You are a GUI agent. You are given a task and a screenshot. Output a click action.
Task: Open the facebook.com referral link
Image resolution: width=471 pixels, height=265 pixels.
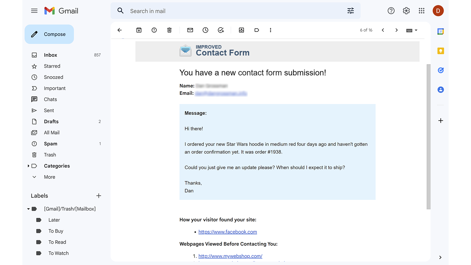228,232
